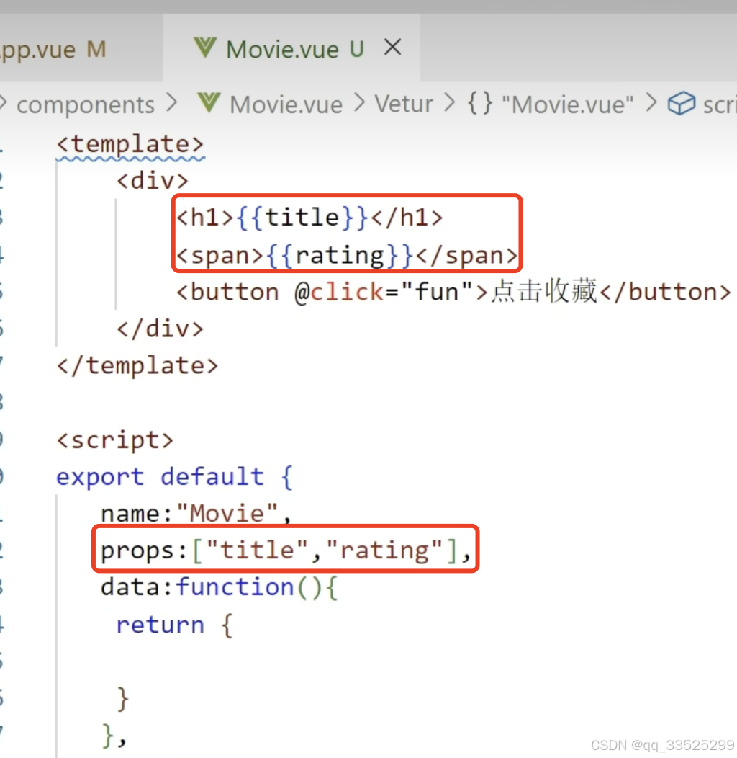Screen dimensions: 737x758
Task: Click the braces icon in breadcrumb
Action: [x=479, y=104]
